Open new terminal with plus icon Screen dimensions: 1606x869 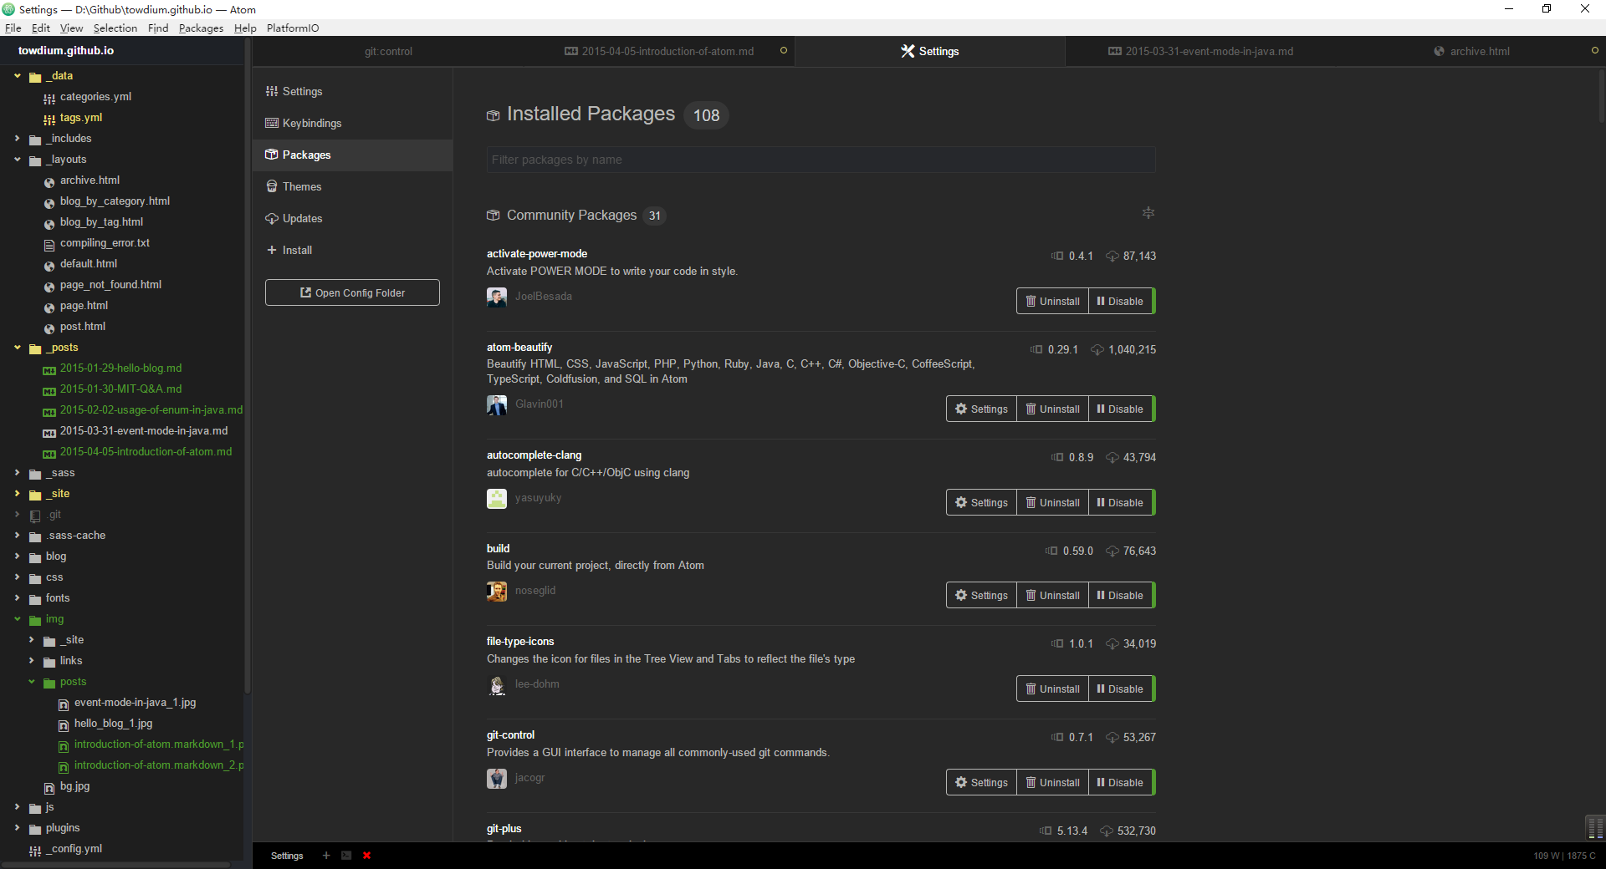[x=326, y=856]
